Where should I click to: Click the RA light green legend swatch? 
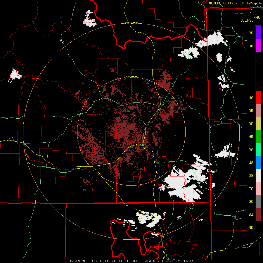click(258, 150)
